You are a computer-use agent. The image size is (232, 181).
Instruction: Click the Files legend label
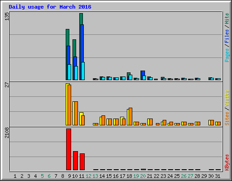coord(227,36)
